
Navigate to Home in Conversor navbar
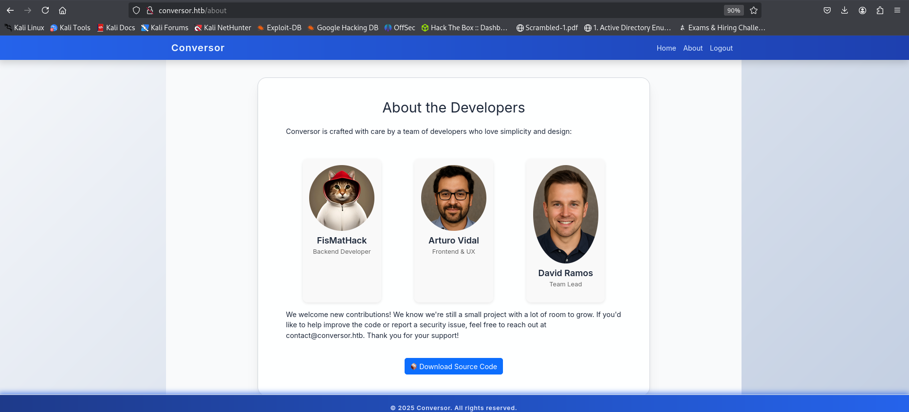point(666,48)
